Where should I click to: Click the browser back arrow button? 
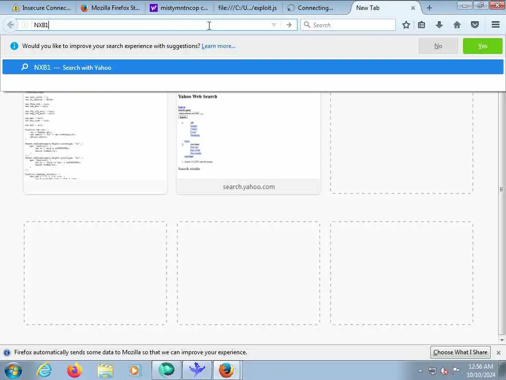point(10,25)
